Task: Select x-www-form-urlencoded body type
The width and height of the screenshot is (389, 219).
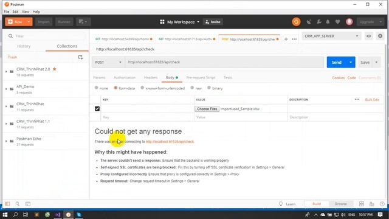Action: tap(142, 88)
